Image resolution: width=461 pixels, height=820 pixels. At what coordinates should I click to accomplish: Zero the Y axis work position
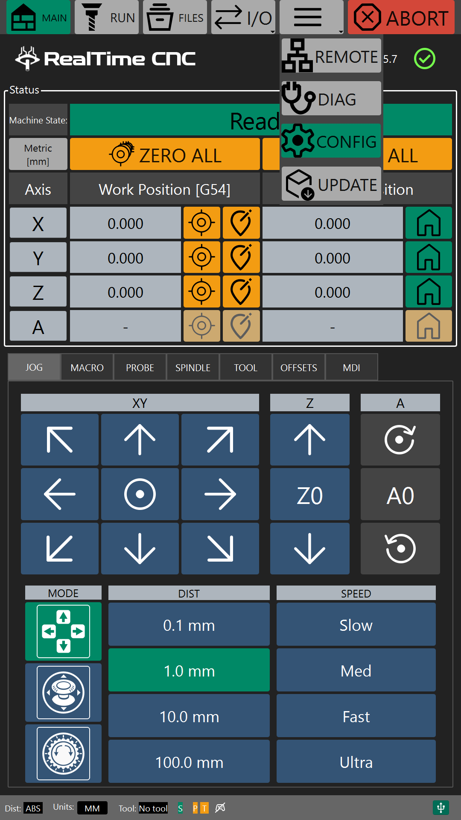pos(202,258)
